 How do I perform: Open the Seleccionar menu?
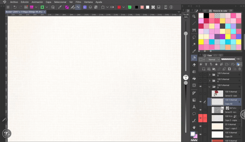60,2
